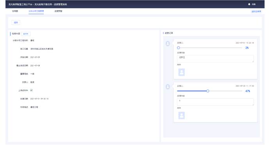Click the unfilled track of the 47% slider
Screen dimensions: 270x145
pyautogui.click(x=225, y=91)
